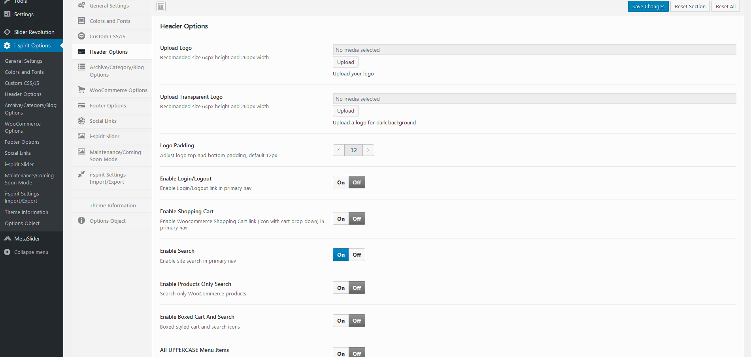Screen dimensions: 751x357
Task: Click the i-spirit Slider picture icon
Action: point(81,136)
